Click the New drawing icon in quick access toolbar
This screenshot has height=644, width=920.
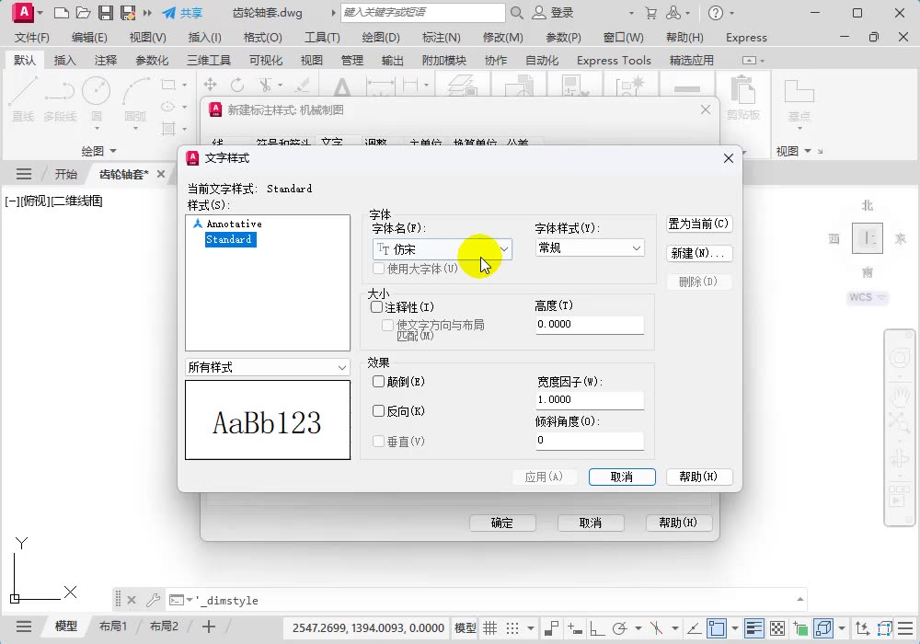[62, 13]
